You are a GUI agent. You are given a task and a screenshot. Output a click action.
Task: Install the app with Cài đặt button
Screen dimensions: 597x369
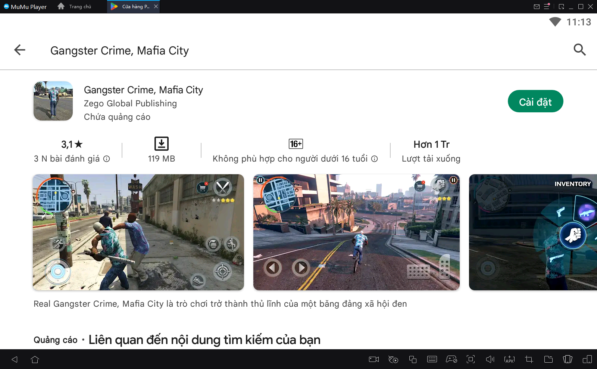pos(535,101)
